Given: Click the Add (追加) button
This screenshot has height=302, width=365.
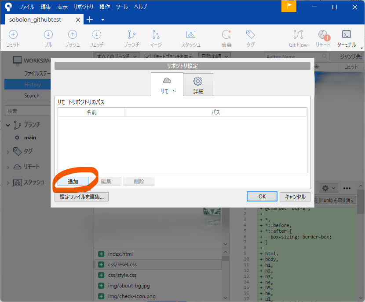Looking at the screenshot, I should point(73,181).
